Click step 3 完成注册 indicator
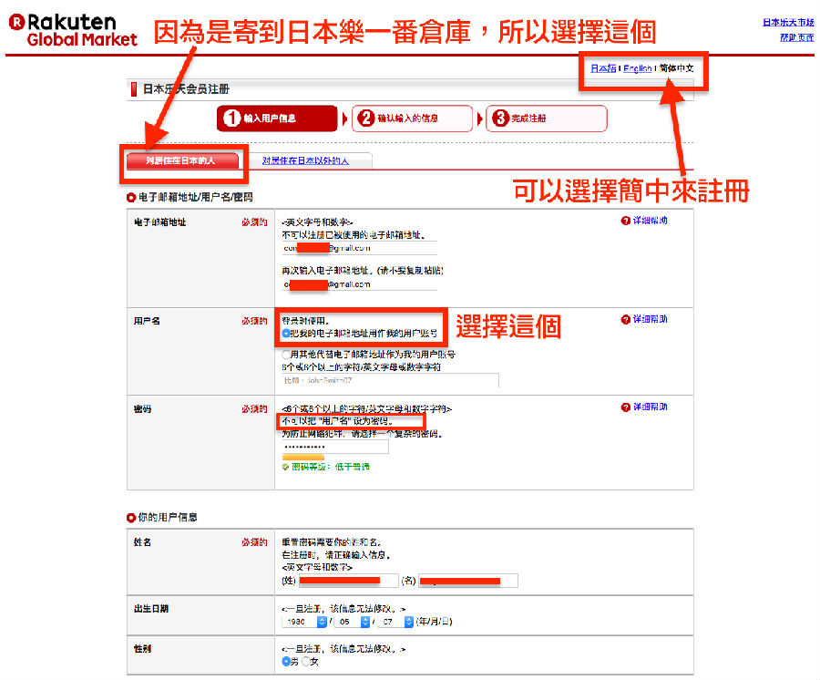 (547, 118)
